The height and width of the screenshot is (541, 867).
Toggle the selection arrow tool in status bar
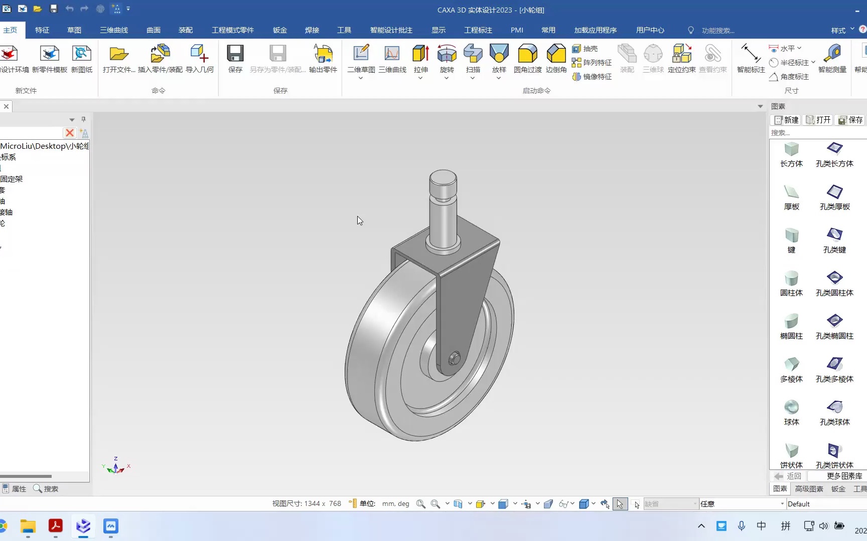(x=620, y=504)
